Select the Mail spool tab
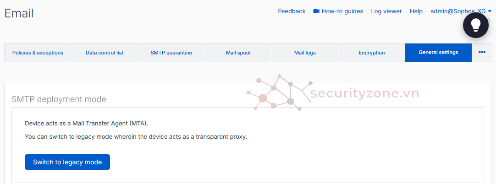Image resolution: width=496 pixels, height=184 pixels. tap(238, 53)
